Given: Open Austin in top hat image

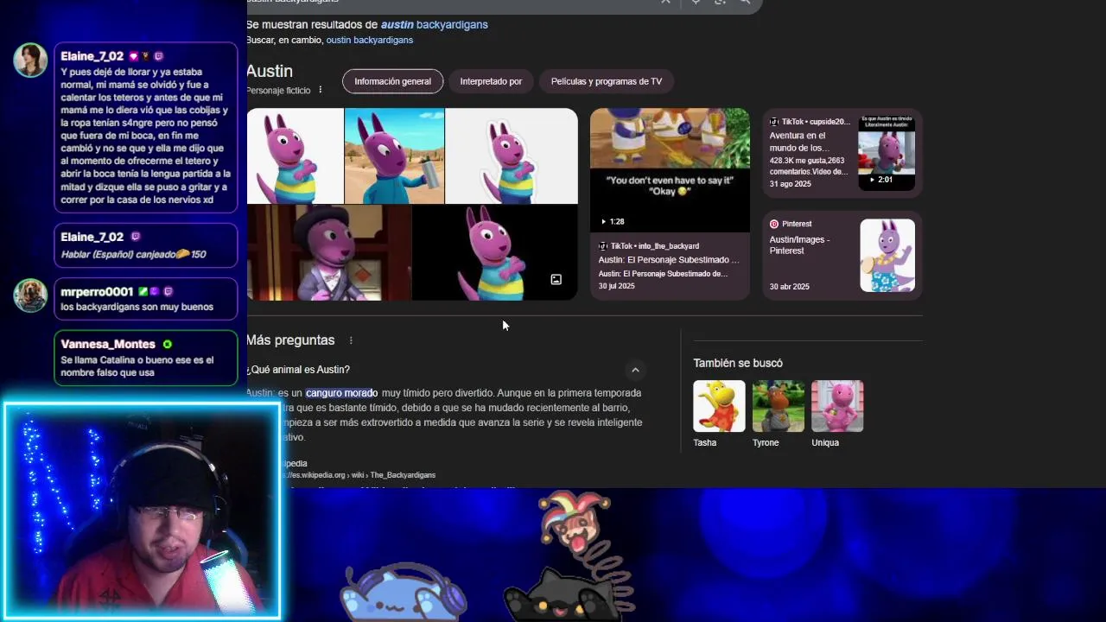Looking at the screenshot, I should (x=329, y=252).
